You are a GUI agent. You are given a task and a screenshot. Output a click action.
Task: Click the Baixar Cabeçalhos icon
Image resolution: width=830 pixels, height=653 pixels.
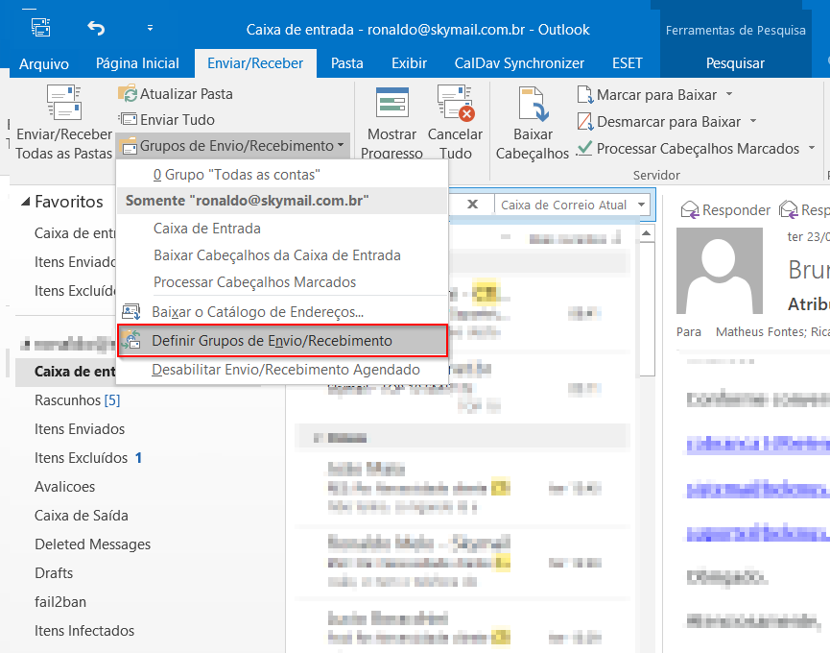(532, 104)
